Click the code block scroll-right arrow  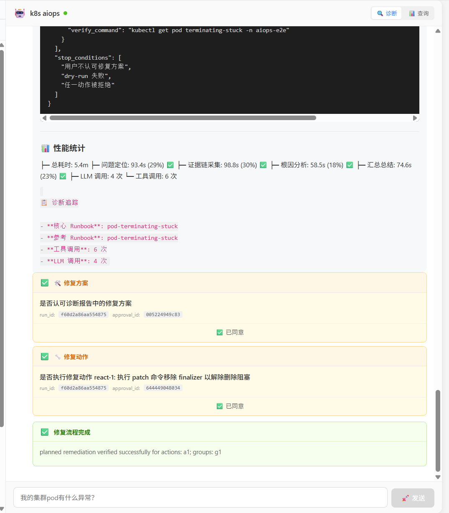click(415, 118)
